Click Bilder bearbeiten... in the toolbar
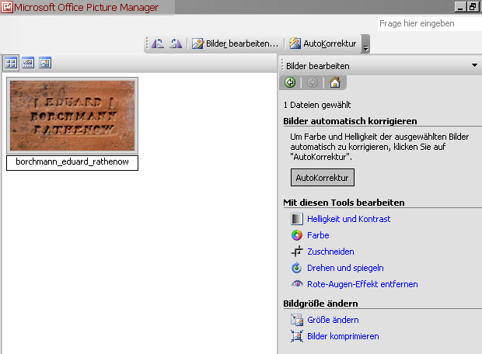The width and height of the screenshot is (482, 354). coord(235,43)
